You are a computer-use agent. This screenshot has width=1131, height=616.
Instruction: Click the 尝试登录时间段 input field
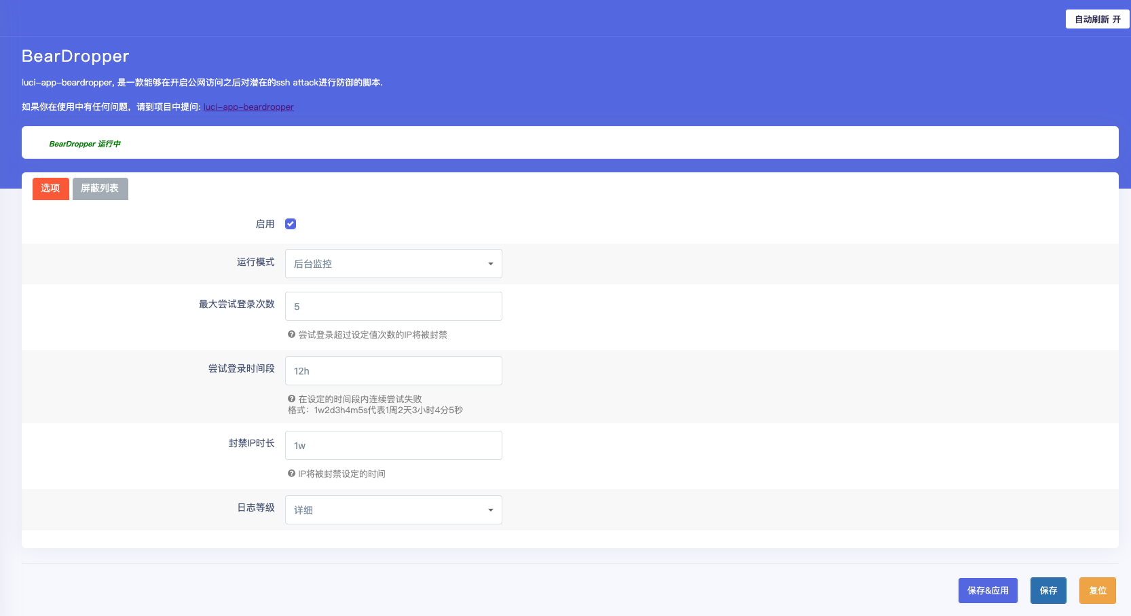click(x=394, y=370)
